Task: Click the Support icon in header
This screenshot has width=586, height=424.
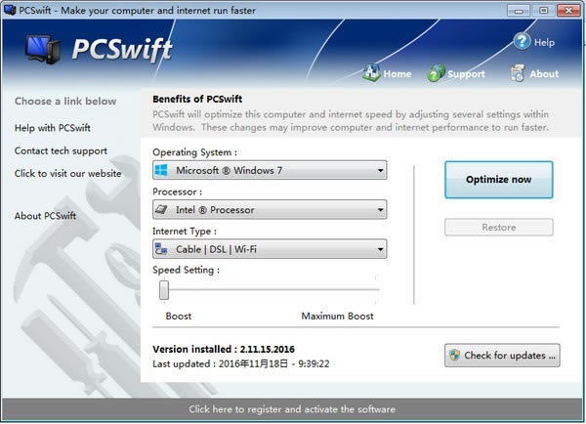Action: [436, 73]
